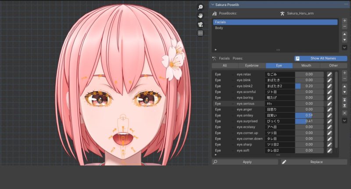Move the PoseBook down in list
The image size is (351, 189).
[x=344, y=40]
